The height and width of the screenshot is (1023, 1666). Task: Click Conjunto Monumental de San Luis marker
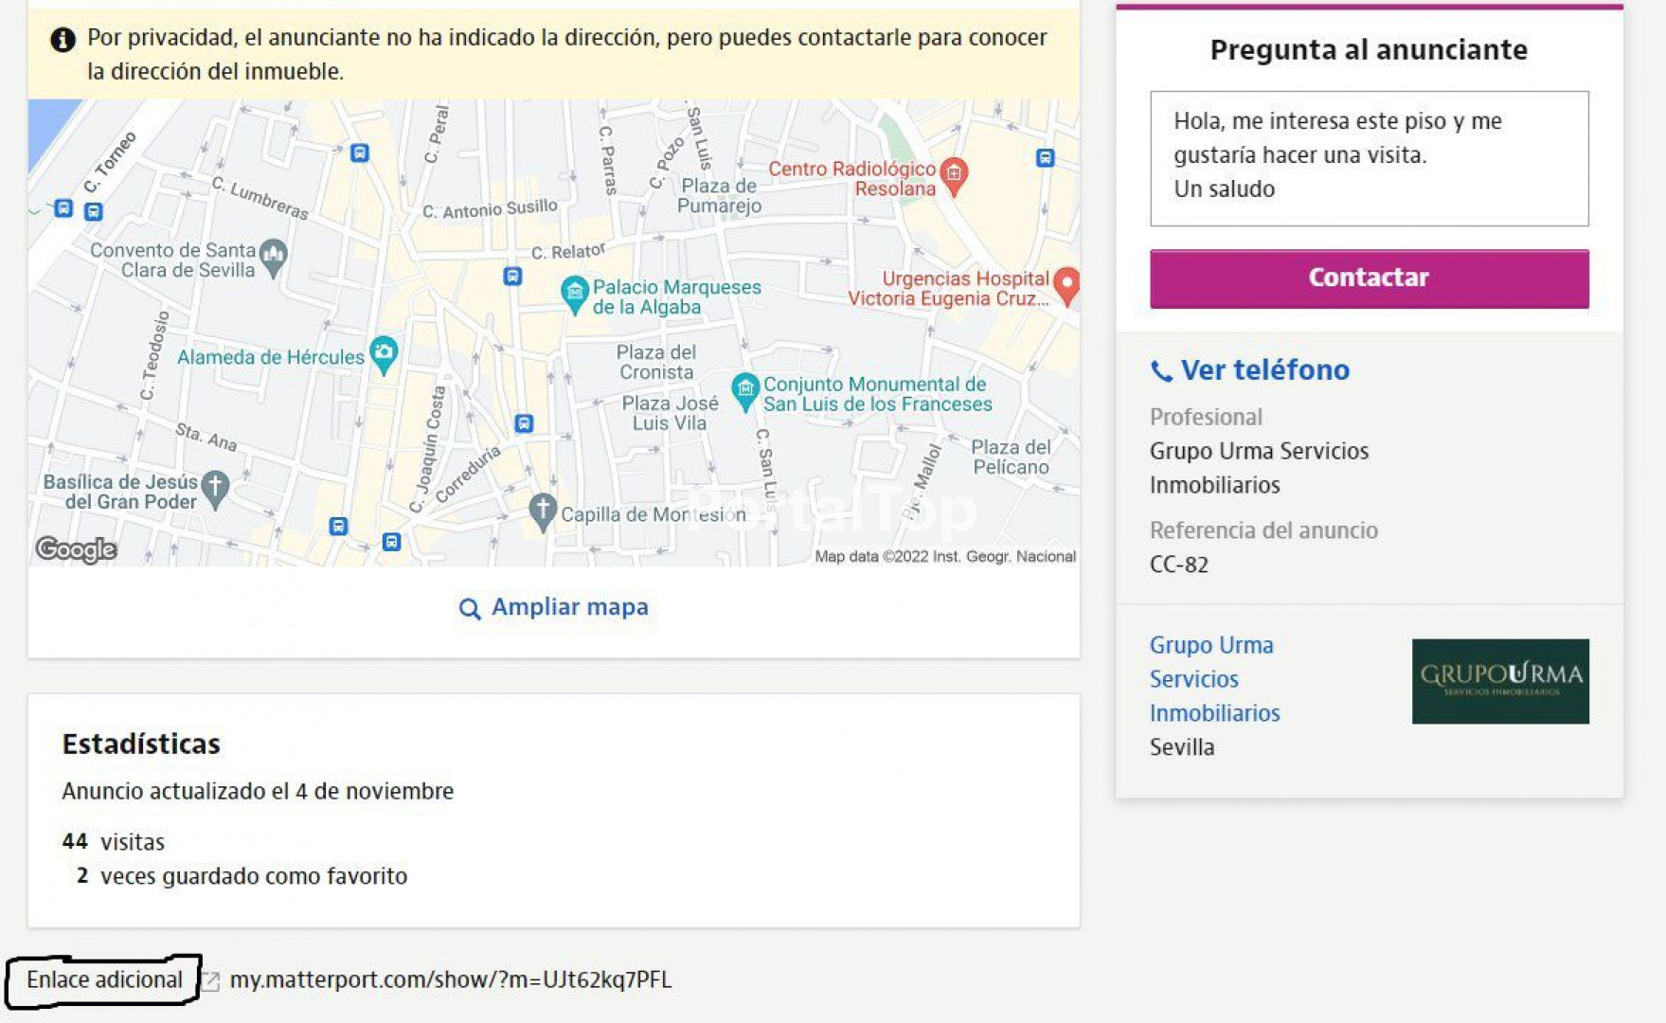[745, 389]
